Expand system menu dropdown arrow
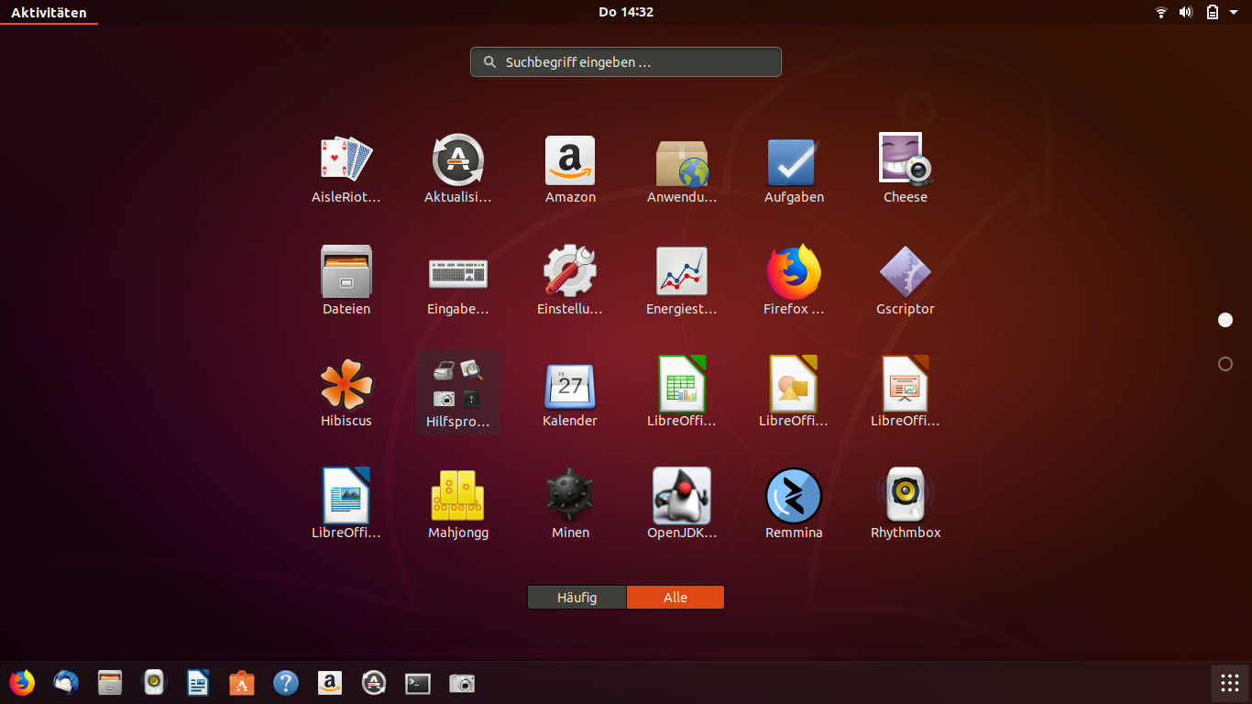Screen dimensions: 1252x704 point(1234,12)
